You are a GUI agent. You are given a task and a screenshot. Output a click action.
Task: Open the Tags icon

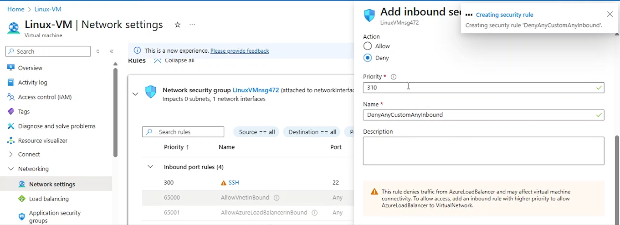pos(11,111)
